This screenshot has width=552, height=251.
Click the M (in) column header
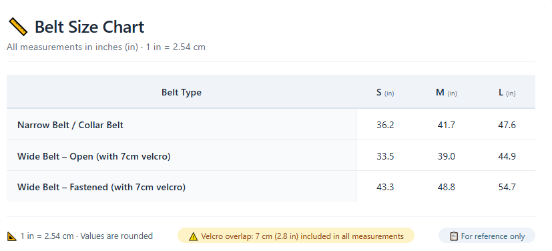(447, 93)
